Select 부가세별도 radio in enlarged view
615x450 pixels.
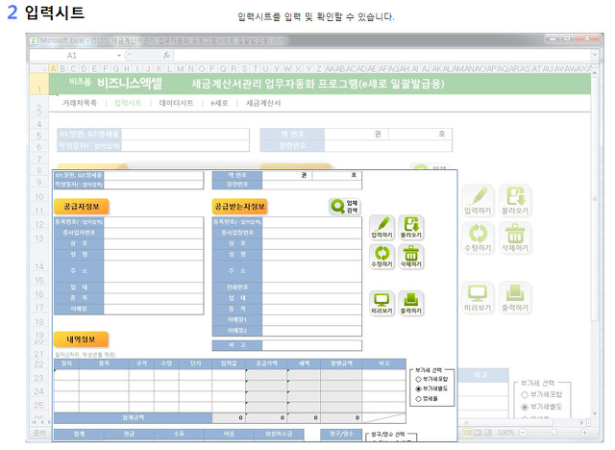coord(419,388)
